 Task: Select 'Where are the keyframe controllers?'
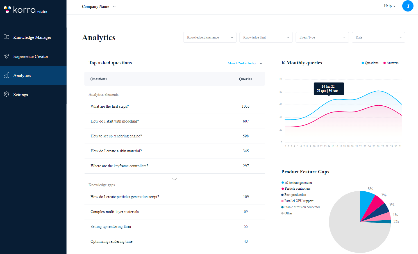(175, 166)
